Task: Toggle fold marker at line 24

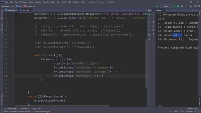Action: click(14, 47)
